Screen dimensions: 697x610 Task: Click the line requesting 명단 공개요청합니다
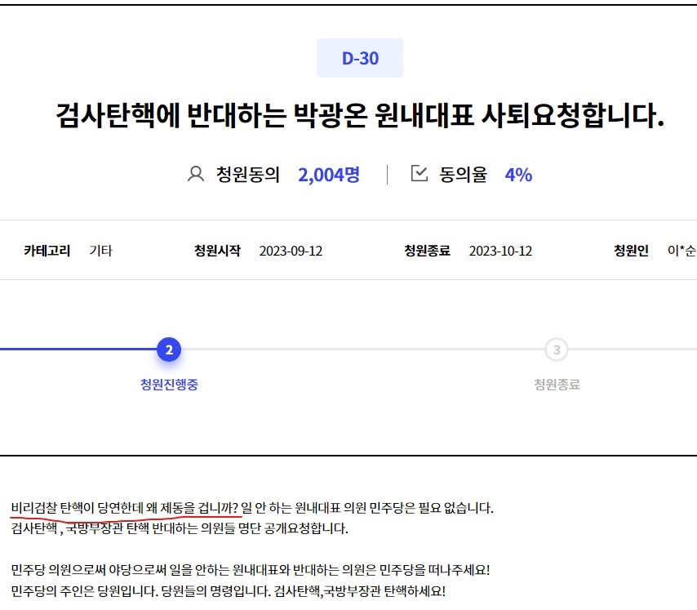[180, 528]
